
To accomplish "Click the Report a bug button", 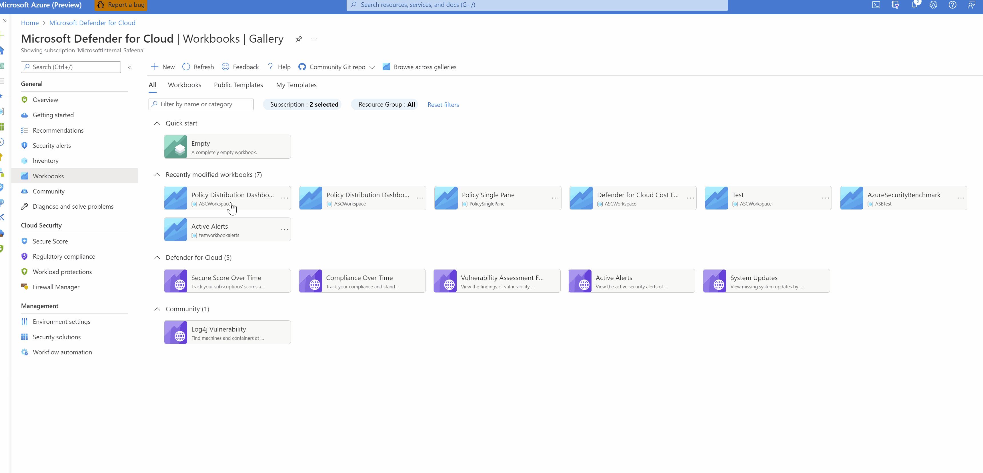I will (121, 5).
